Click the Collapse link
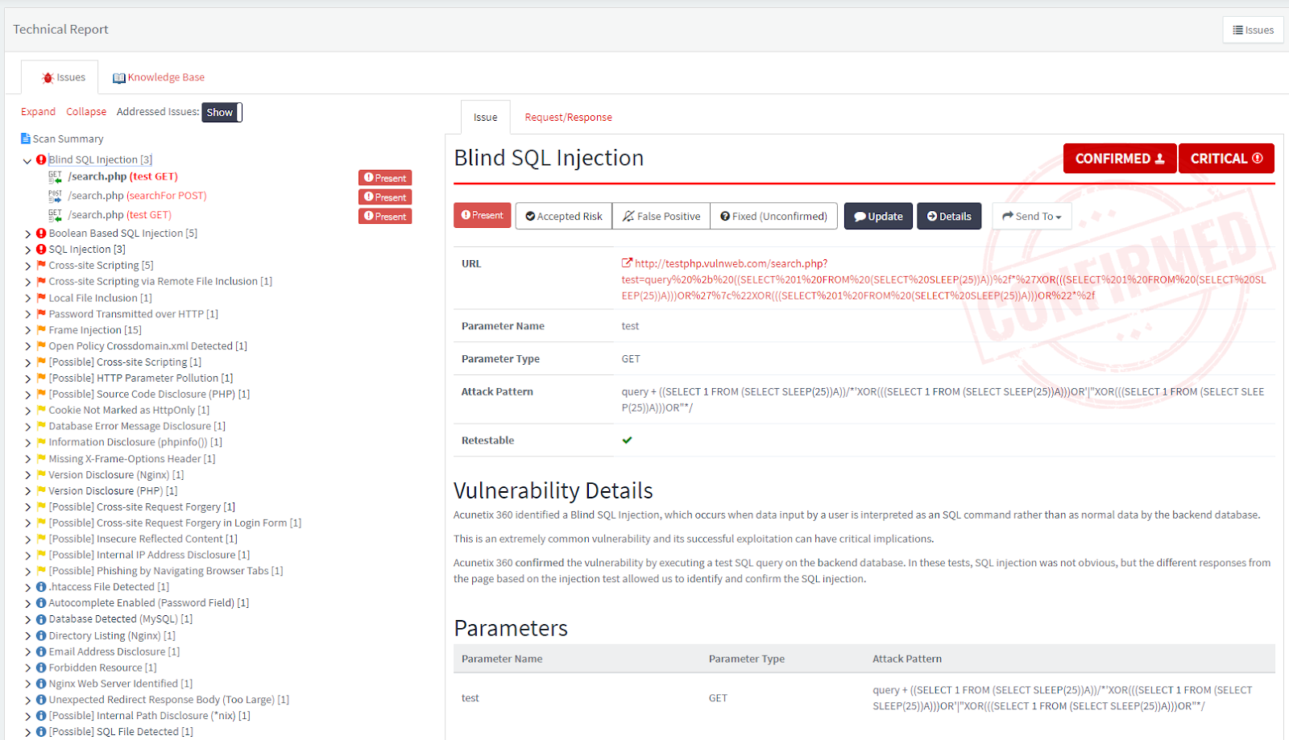 click(86, 112)
